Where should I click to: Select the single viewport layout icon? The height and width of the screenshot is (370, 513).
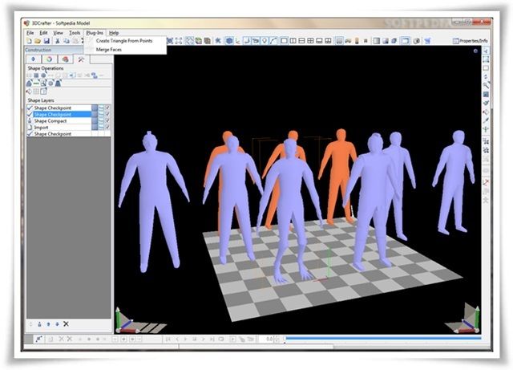click(284, 41)
